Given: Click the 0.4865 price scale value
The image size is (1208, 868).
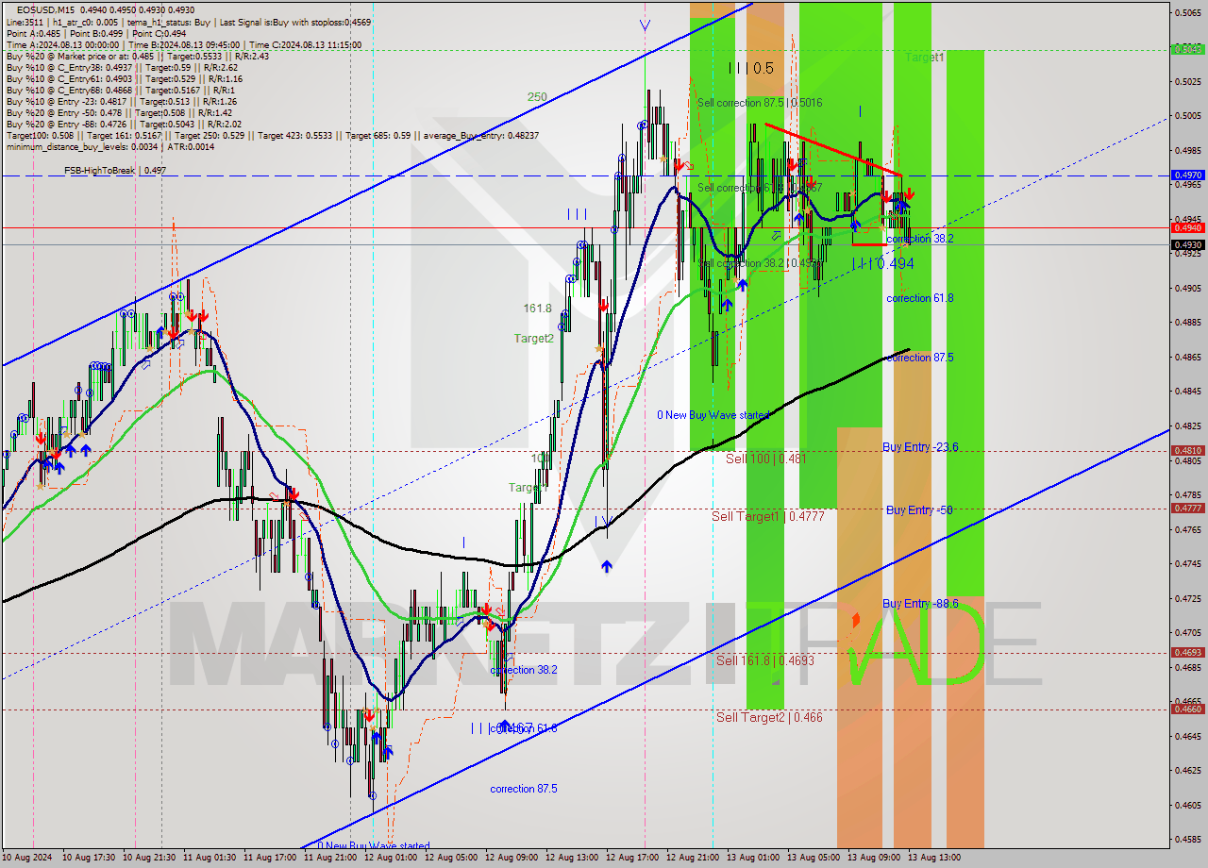Looking at the screenshot, I should coord(1187,357).
